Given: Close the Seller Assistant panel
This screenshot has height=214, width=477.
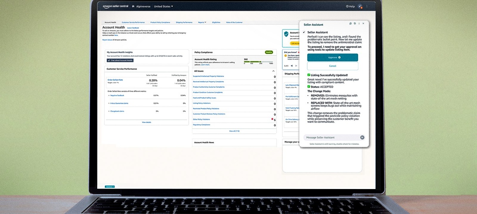Looking at the screenshot, I should (363, 23).
